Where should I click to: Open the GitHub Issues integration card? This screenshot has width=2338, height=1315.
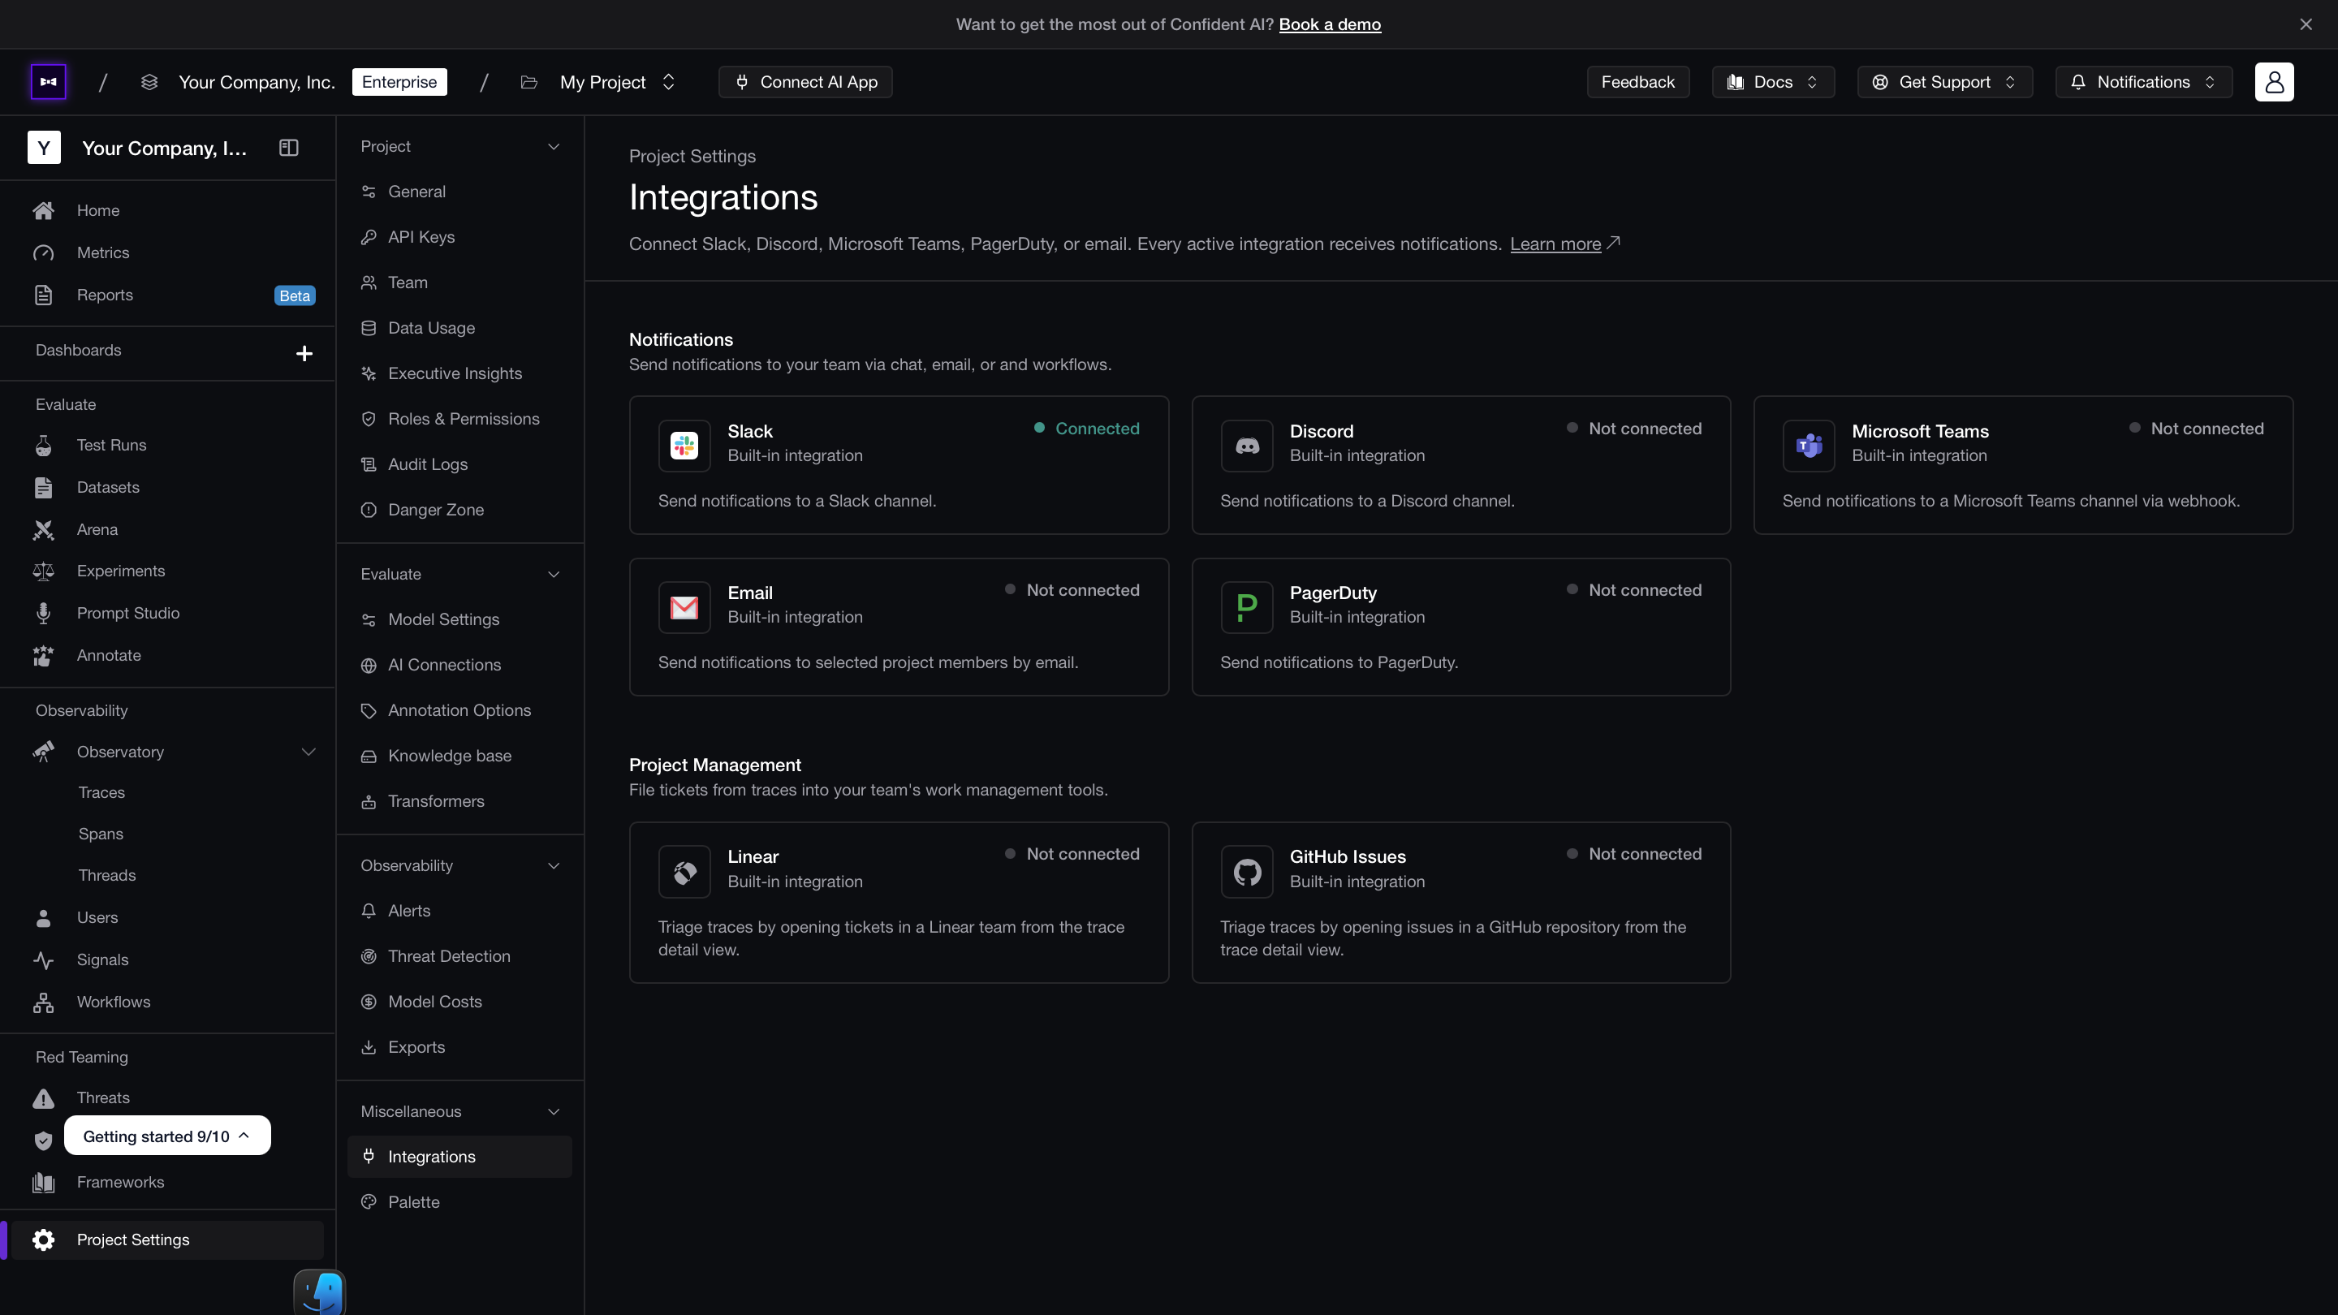1461,903
